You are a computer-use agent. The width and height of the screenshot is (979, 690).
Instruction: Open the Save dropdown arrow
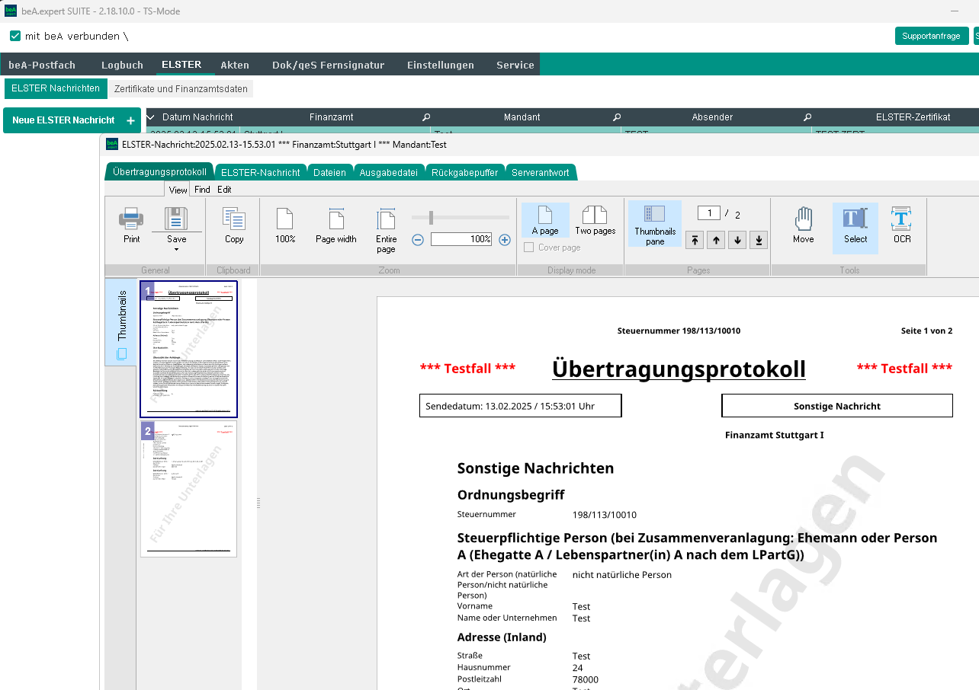pos(176,249)
